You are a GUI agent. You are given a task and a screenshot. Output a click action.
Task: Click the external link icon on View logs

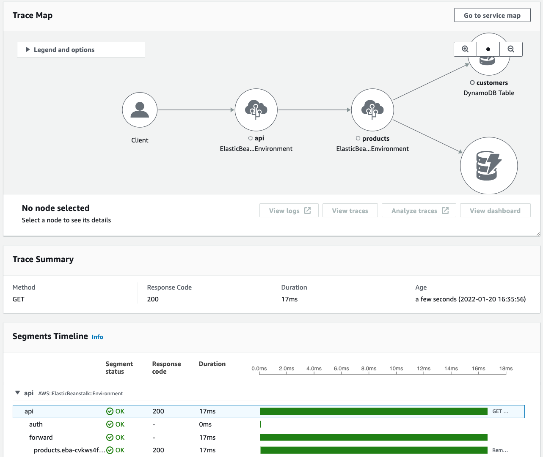308,210
